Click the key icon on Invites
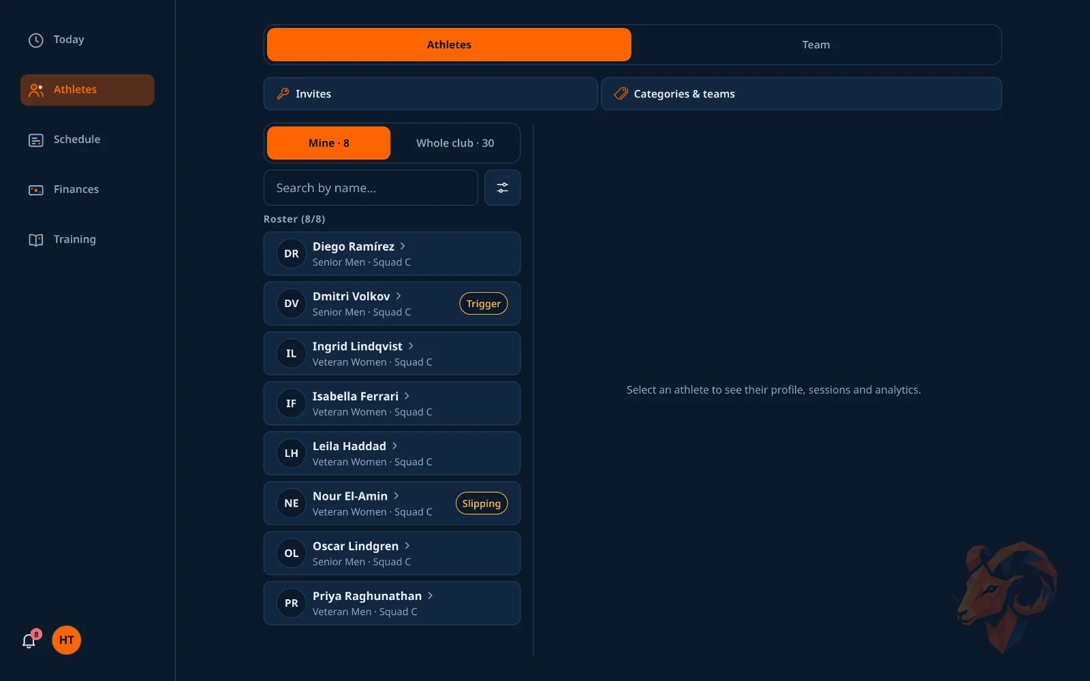Viewport: 1090px width, 681px height. point(283,94)
